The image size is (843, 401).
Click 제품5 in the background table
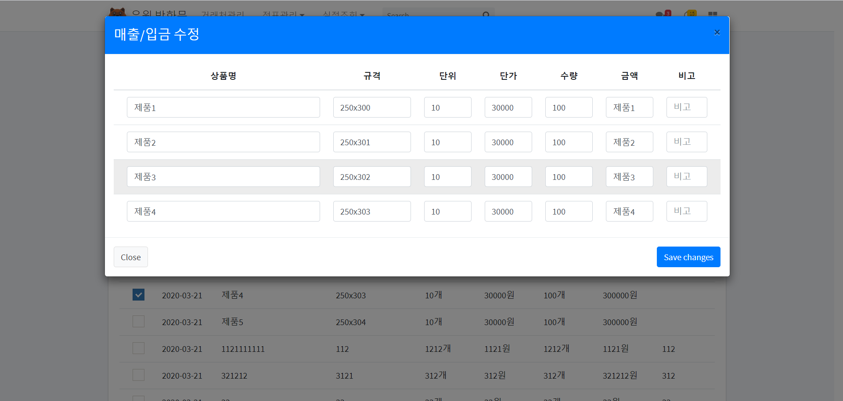[x=232, y=322]
